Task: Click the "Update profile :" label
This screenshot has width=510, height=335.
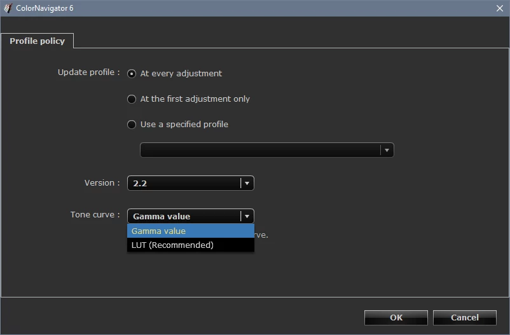Action: click(89, 72)
